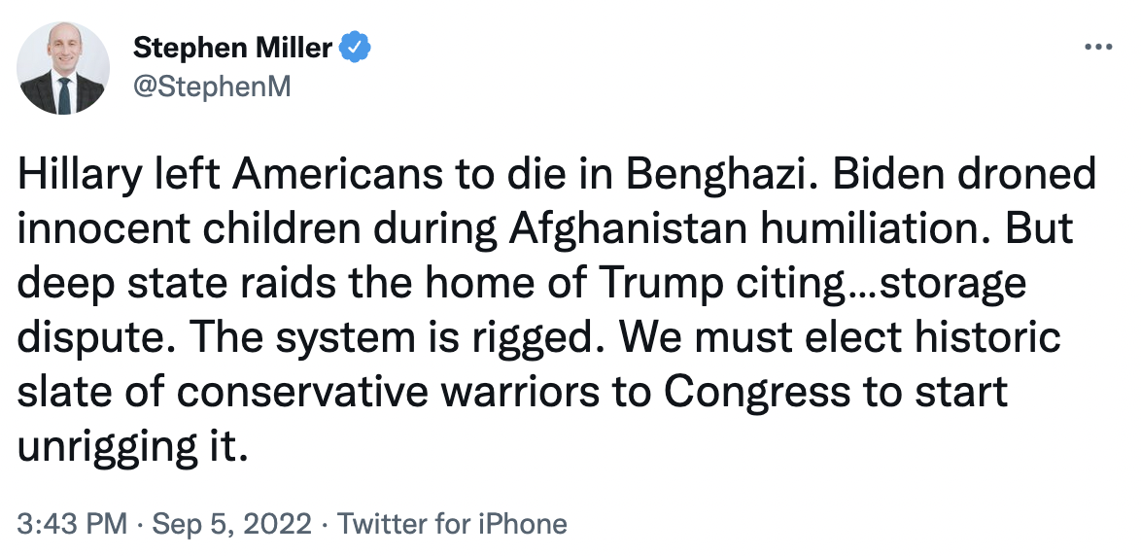The width and height of the screenshot is (1141, 556).
Task: Click the word Biden in the tweet
Action: coord(886,175)
